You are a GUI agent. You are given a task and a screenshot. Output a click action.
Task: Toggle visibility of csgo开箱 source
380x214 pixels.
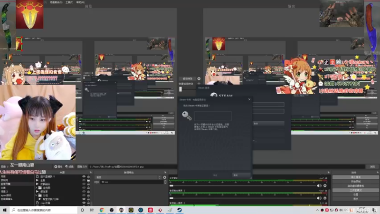point(84,203)
